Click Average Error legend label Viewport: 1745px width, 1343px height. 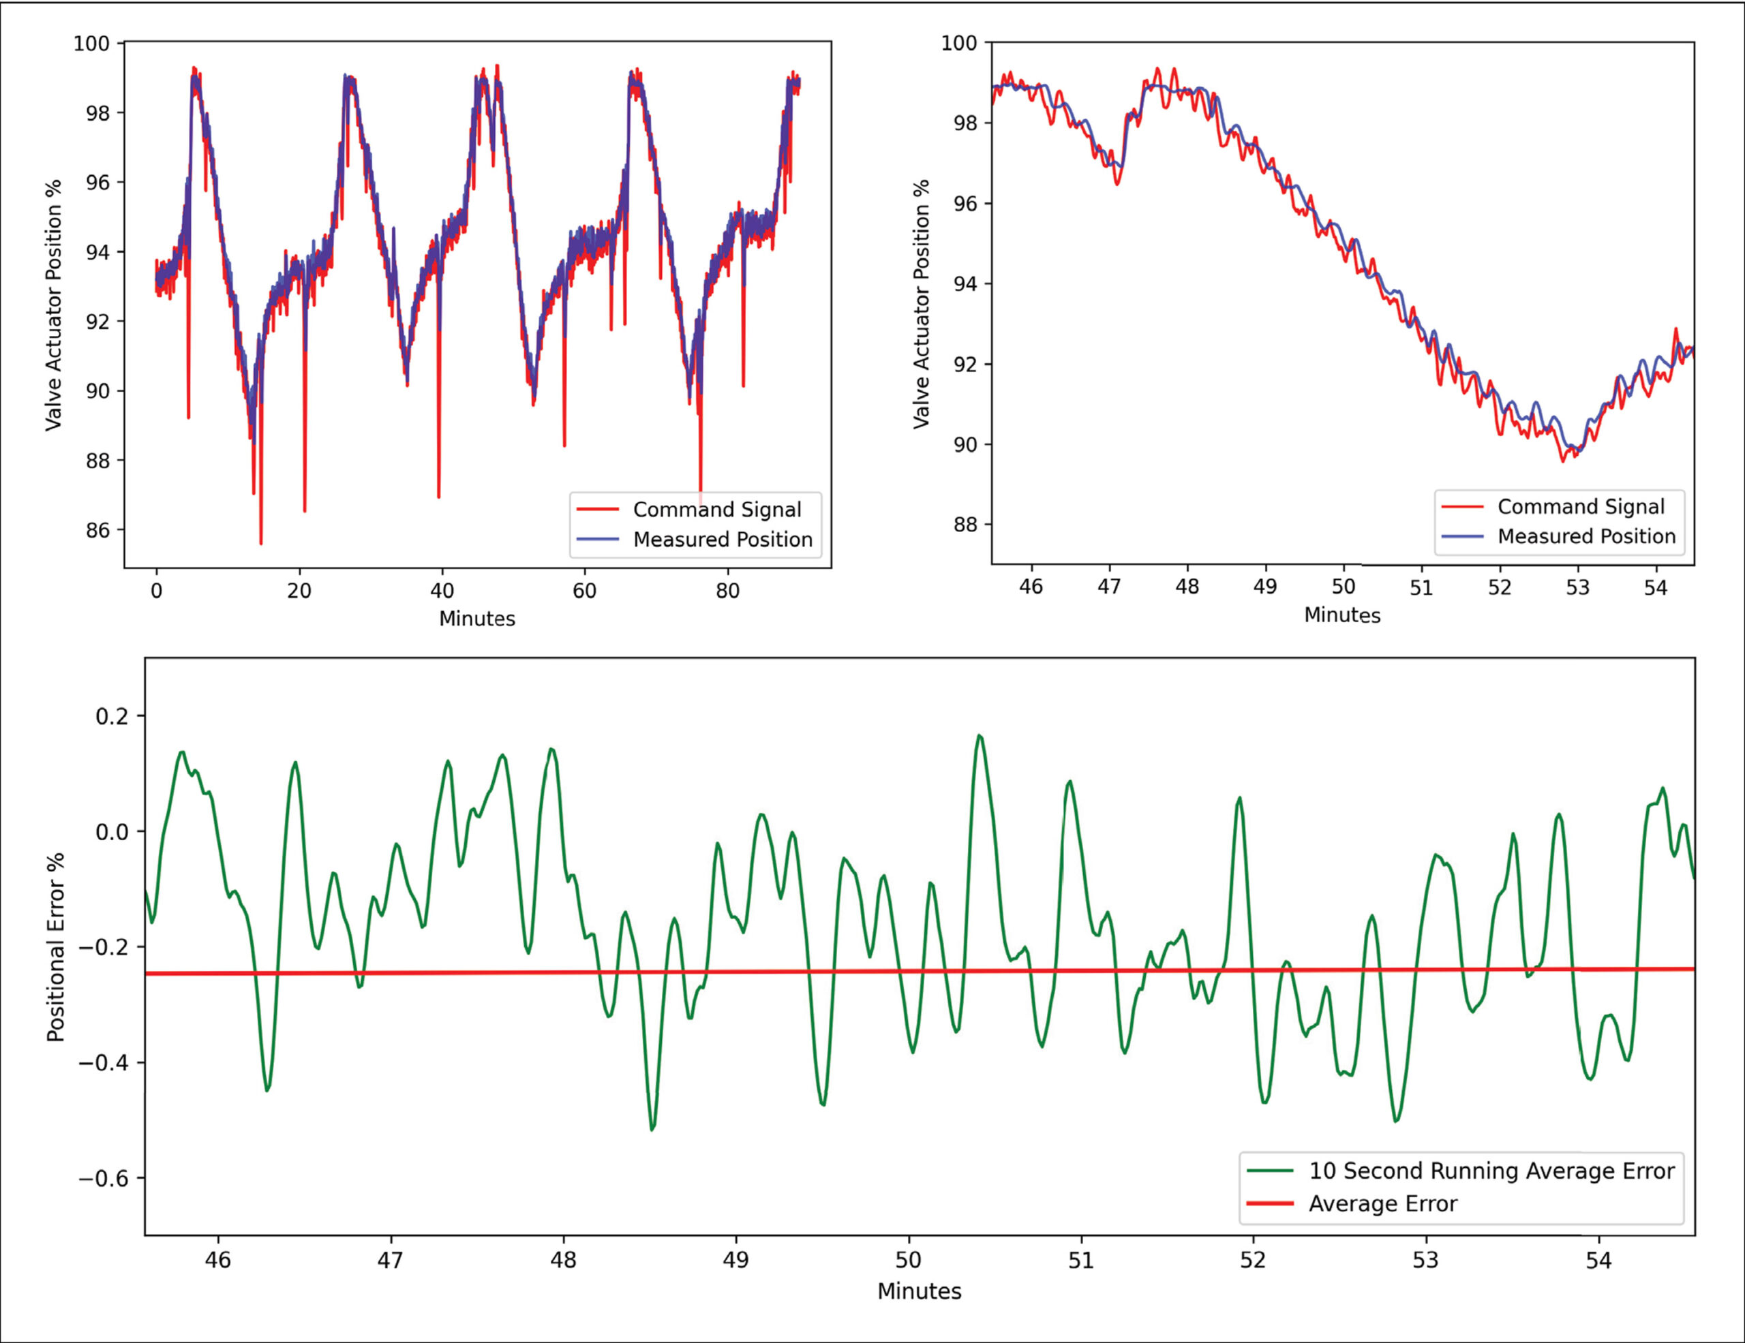point(1382,1203)
